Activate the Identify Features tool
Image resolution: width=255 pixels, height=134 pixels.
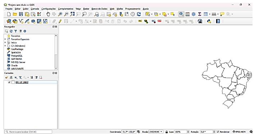[x=181, y=14]
